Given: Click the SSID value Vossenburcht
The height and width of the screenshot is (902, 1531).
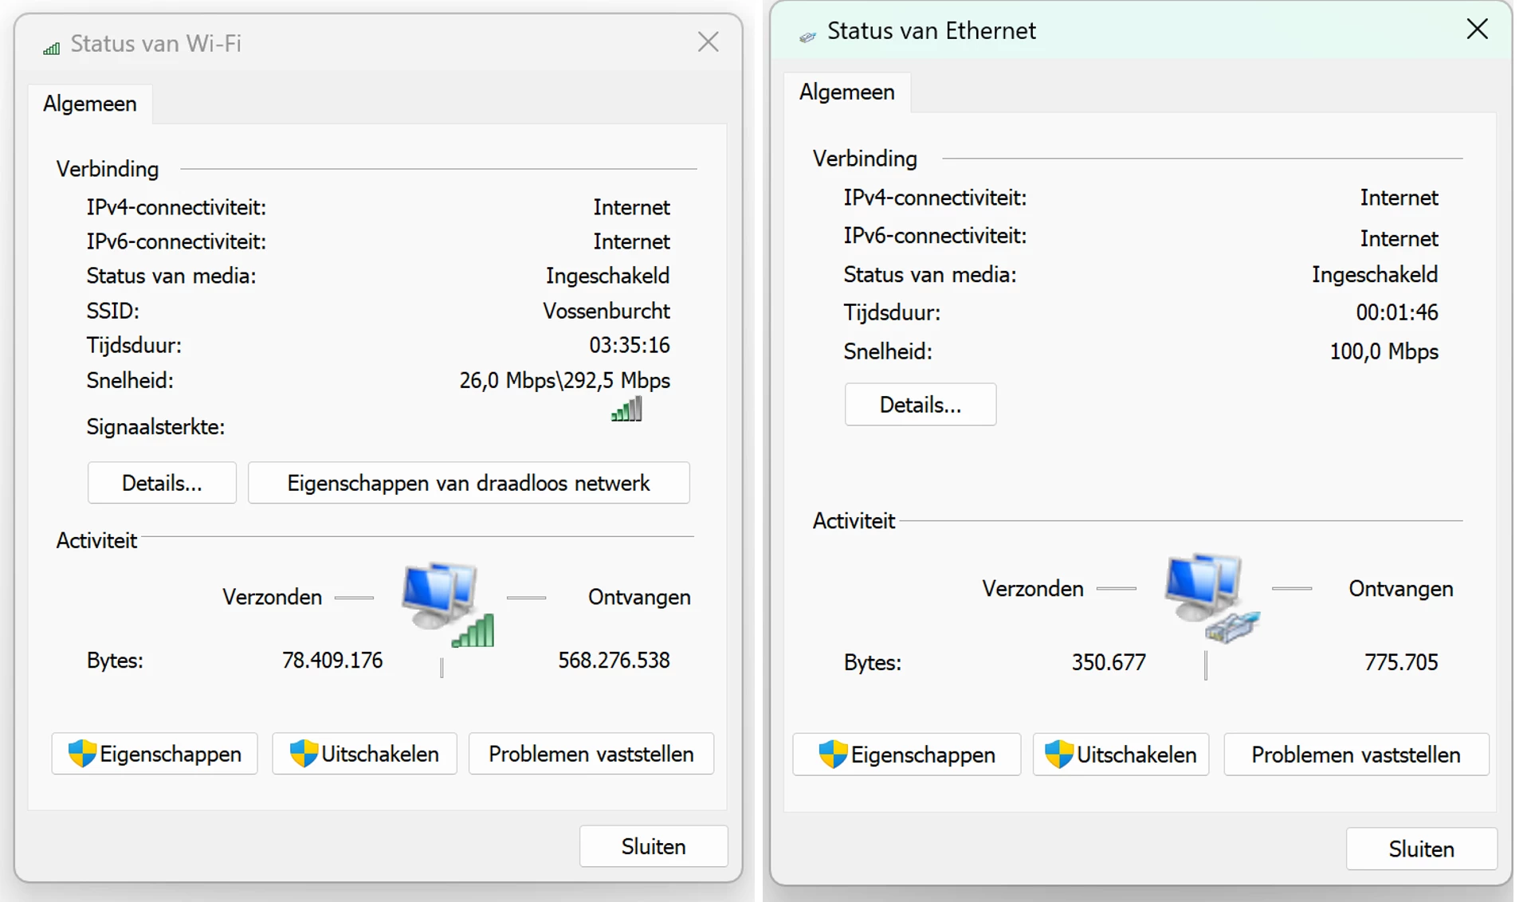Looking at the screenshot, I should coord(606,311).
